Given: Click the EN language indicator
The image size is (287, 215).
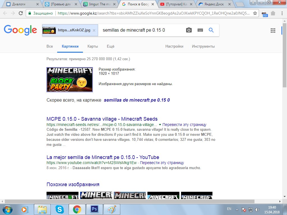Looking at the screenshot, I should 229,209.
